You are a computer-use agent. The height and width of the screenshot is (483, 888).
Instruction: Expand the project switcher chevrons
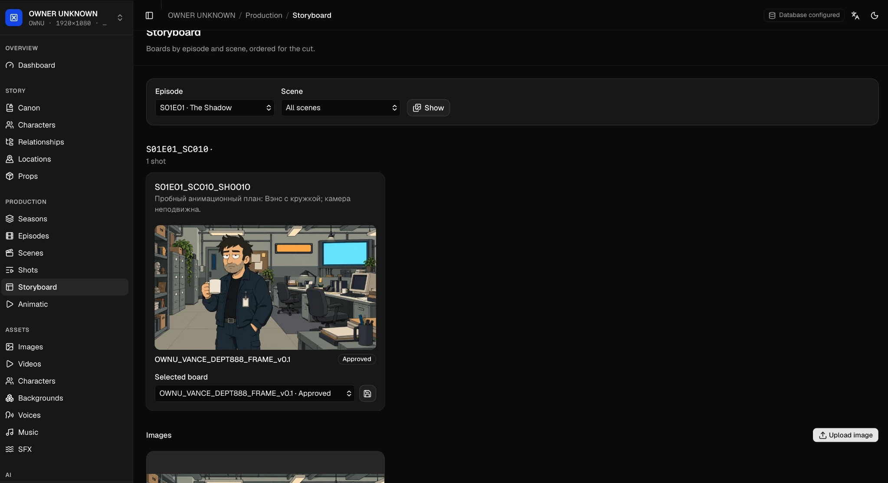coord(120,18)
